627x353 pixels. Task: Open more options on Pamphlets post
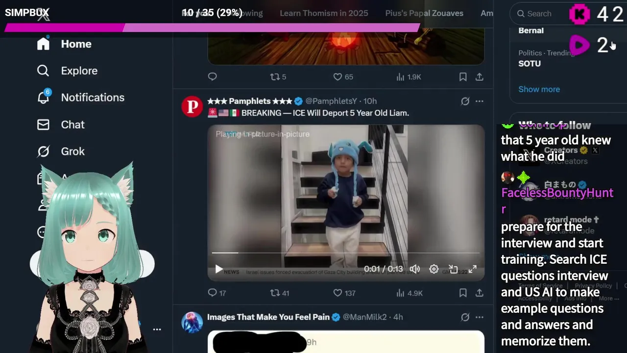480,101
